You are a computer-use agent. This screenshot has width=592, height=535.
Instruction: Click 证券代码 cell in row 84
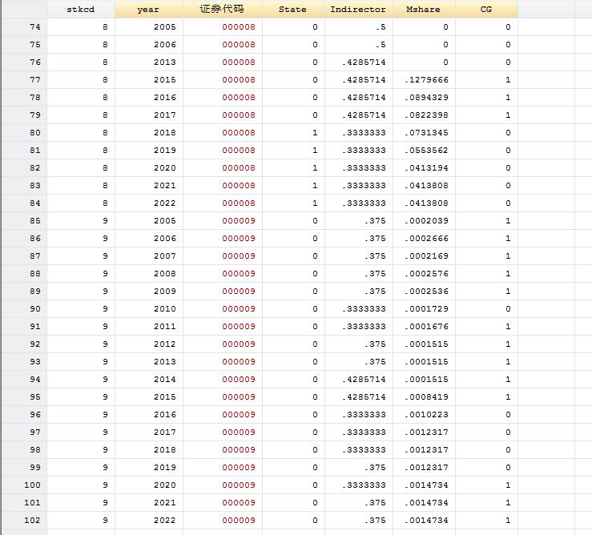[x=223, y=203]
